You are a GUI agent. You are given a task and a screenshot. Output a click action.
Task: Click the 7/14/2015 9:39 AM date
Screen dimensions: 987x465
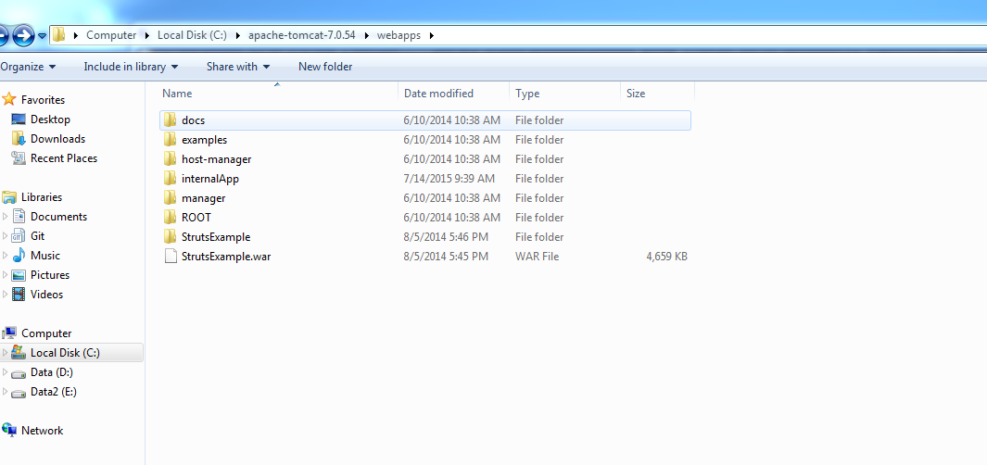(x=449, y=179)
